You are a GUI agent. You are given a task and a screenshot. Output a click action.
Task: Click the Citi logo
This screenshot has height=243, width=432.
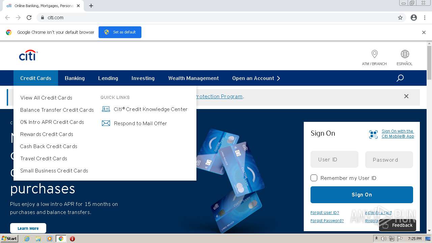28,55
